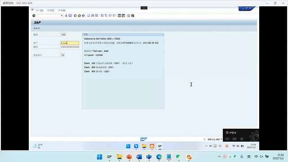This screenshot has height=162, width=288.
Task: Switch the local IME language indicator 英
Action: [x=249, y=157]
